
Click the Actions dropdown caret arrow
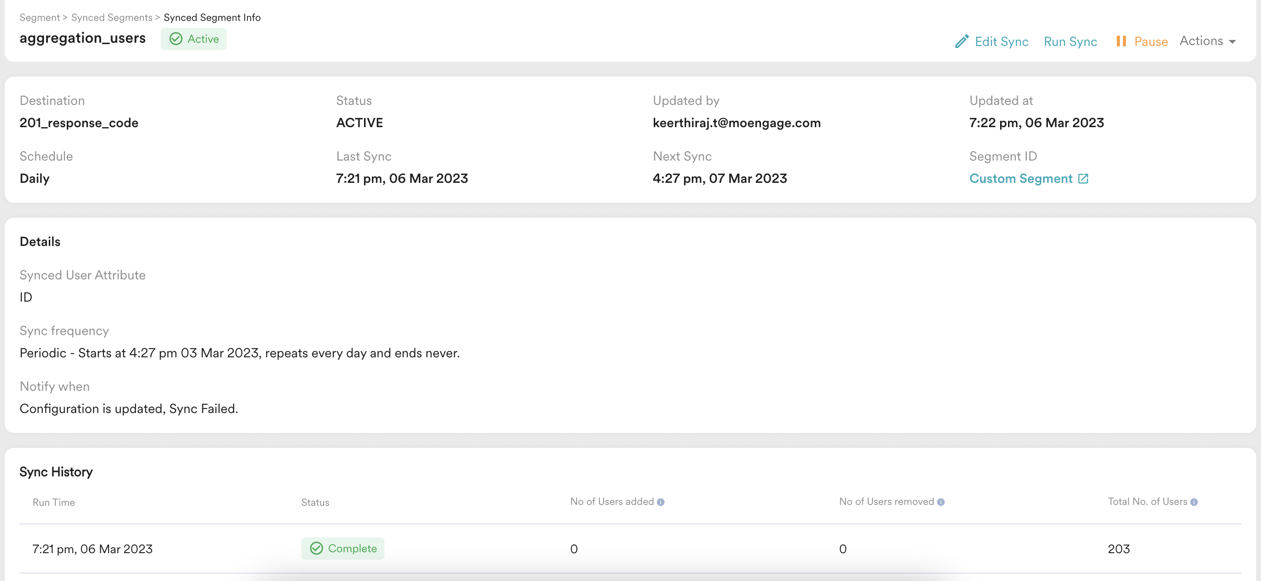pyautogui.click(x=1233, y=42)
